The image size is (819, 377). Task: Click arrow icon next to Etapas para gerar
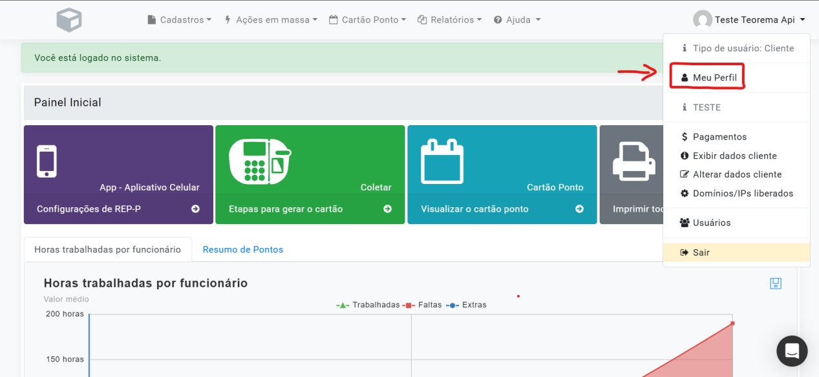tap(388, 209)
